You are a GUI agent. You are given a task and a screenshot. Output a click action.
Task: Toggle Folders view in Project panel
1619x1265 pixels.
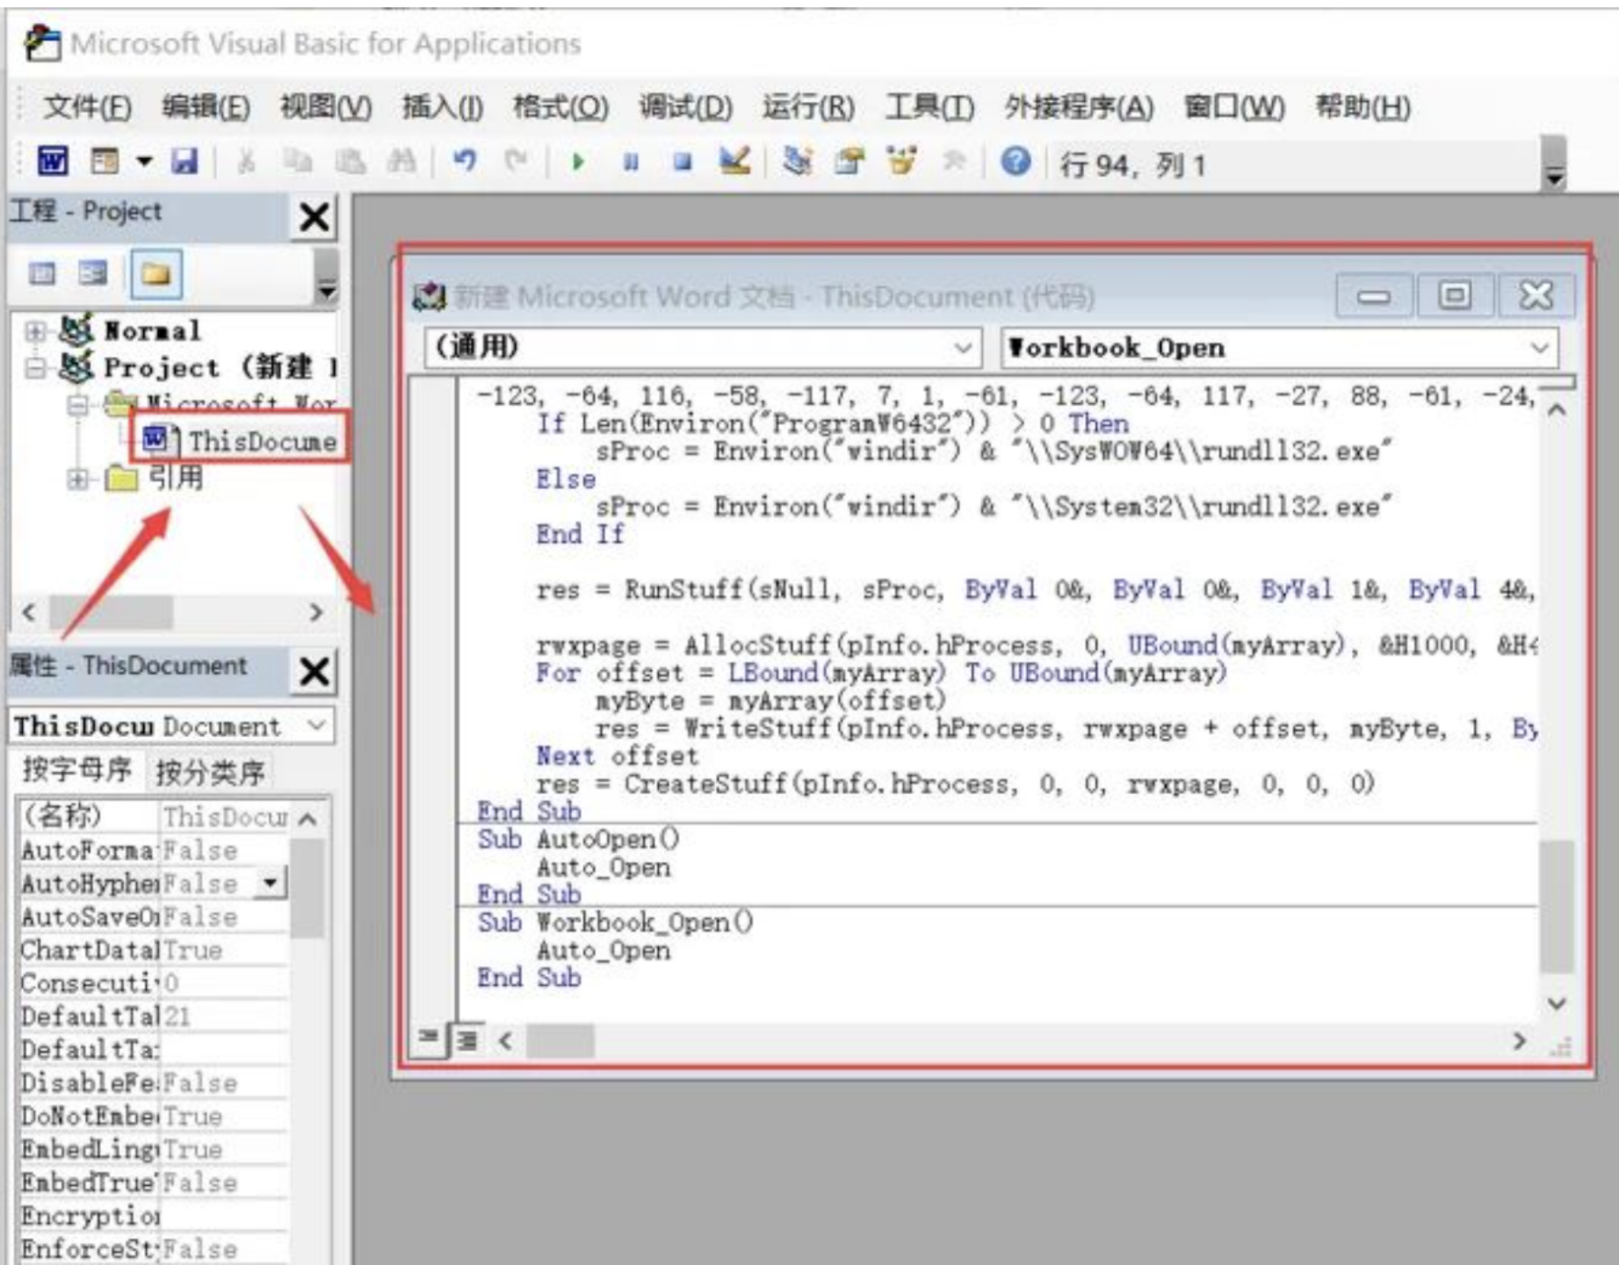156,274
